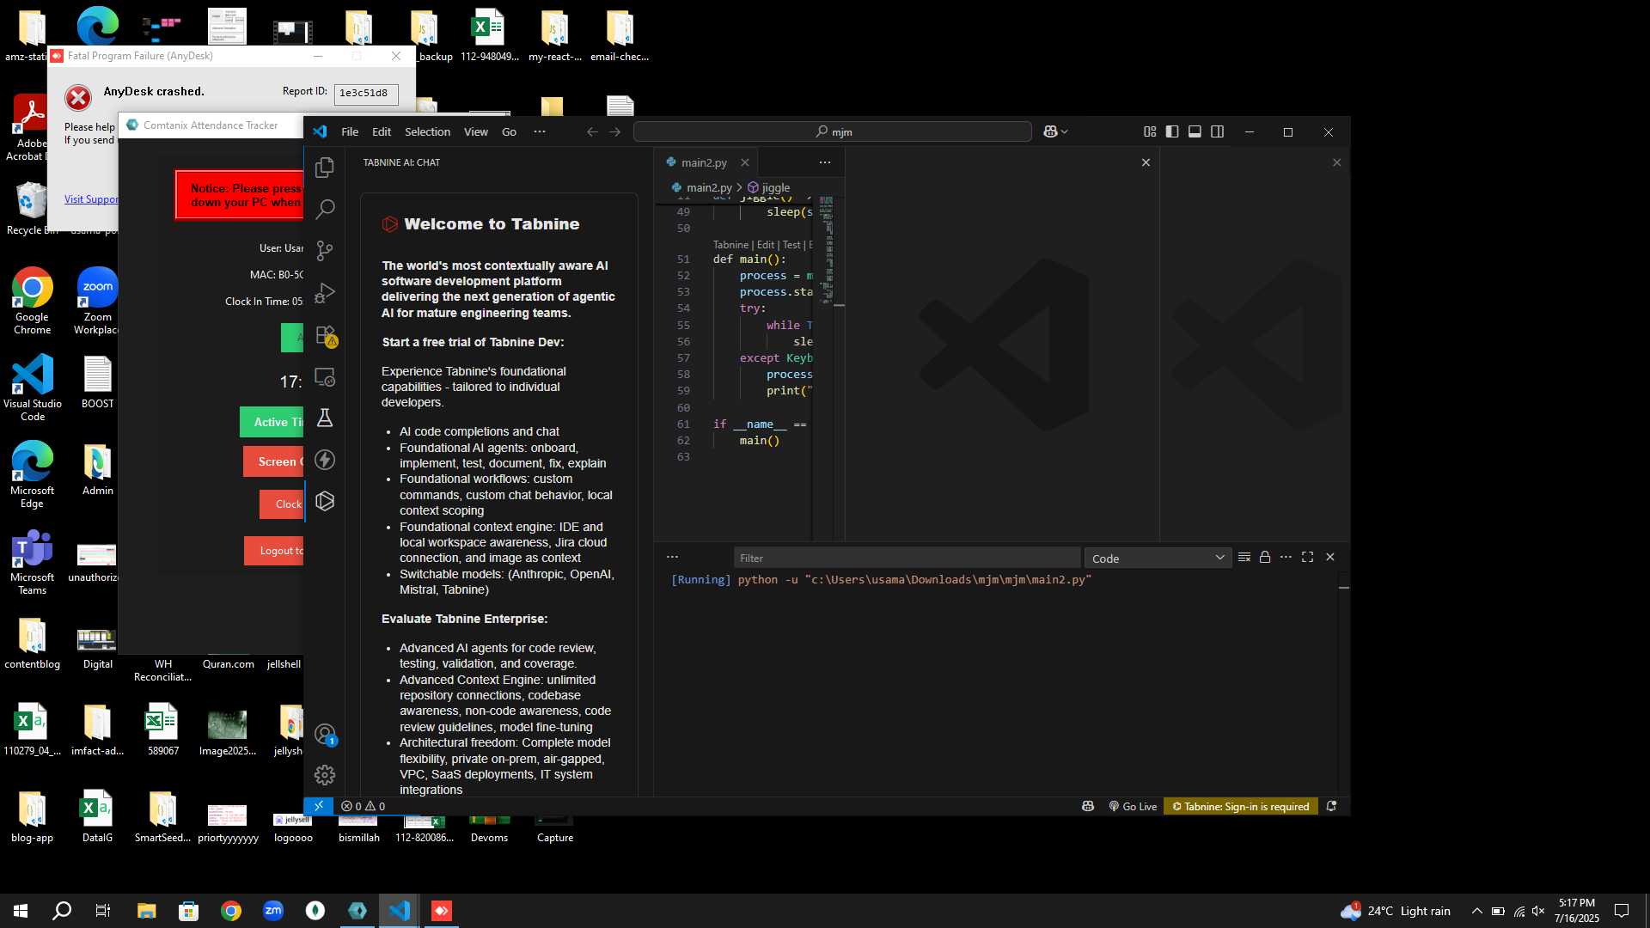The width and height of the screenshot is (1650, 928).
Task: Click the editor minimap for main2.py
Action: tap(826, 250)
